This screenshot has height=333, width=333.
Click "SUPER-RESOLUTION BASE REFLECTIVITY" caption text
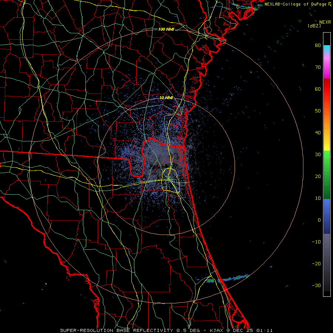(117, 330)
